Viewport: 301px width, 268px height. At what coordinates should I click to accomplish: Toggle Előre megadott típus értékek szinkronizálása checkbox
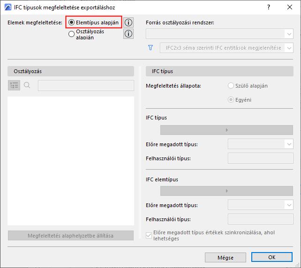[149, 235]
